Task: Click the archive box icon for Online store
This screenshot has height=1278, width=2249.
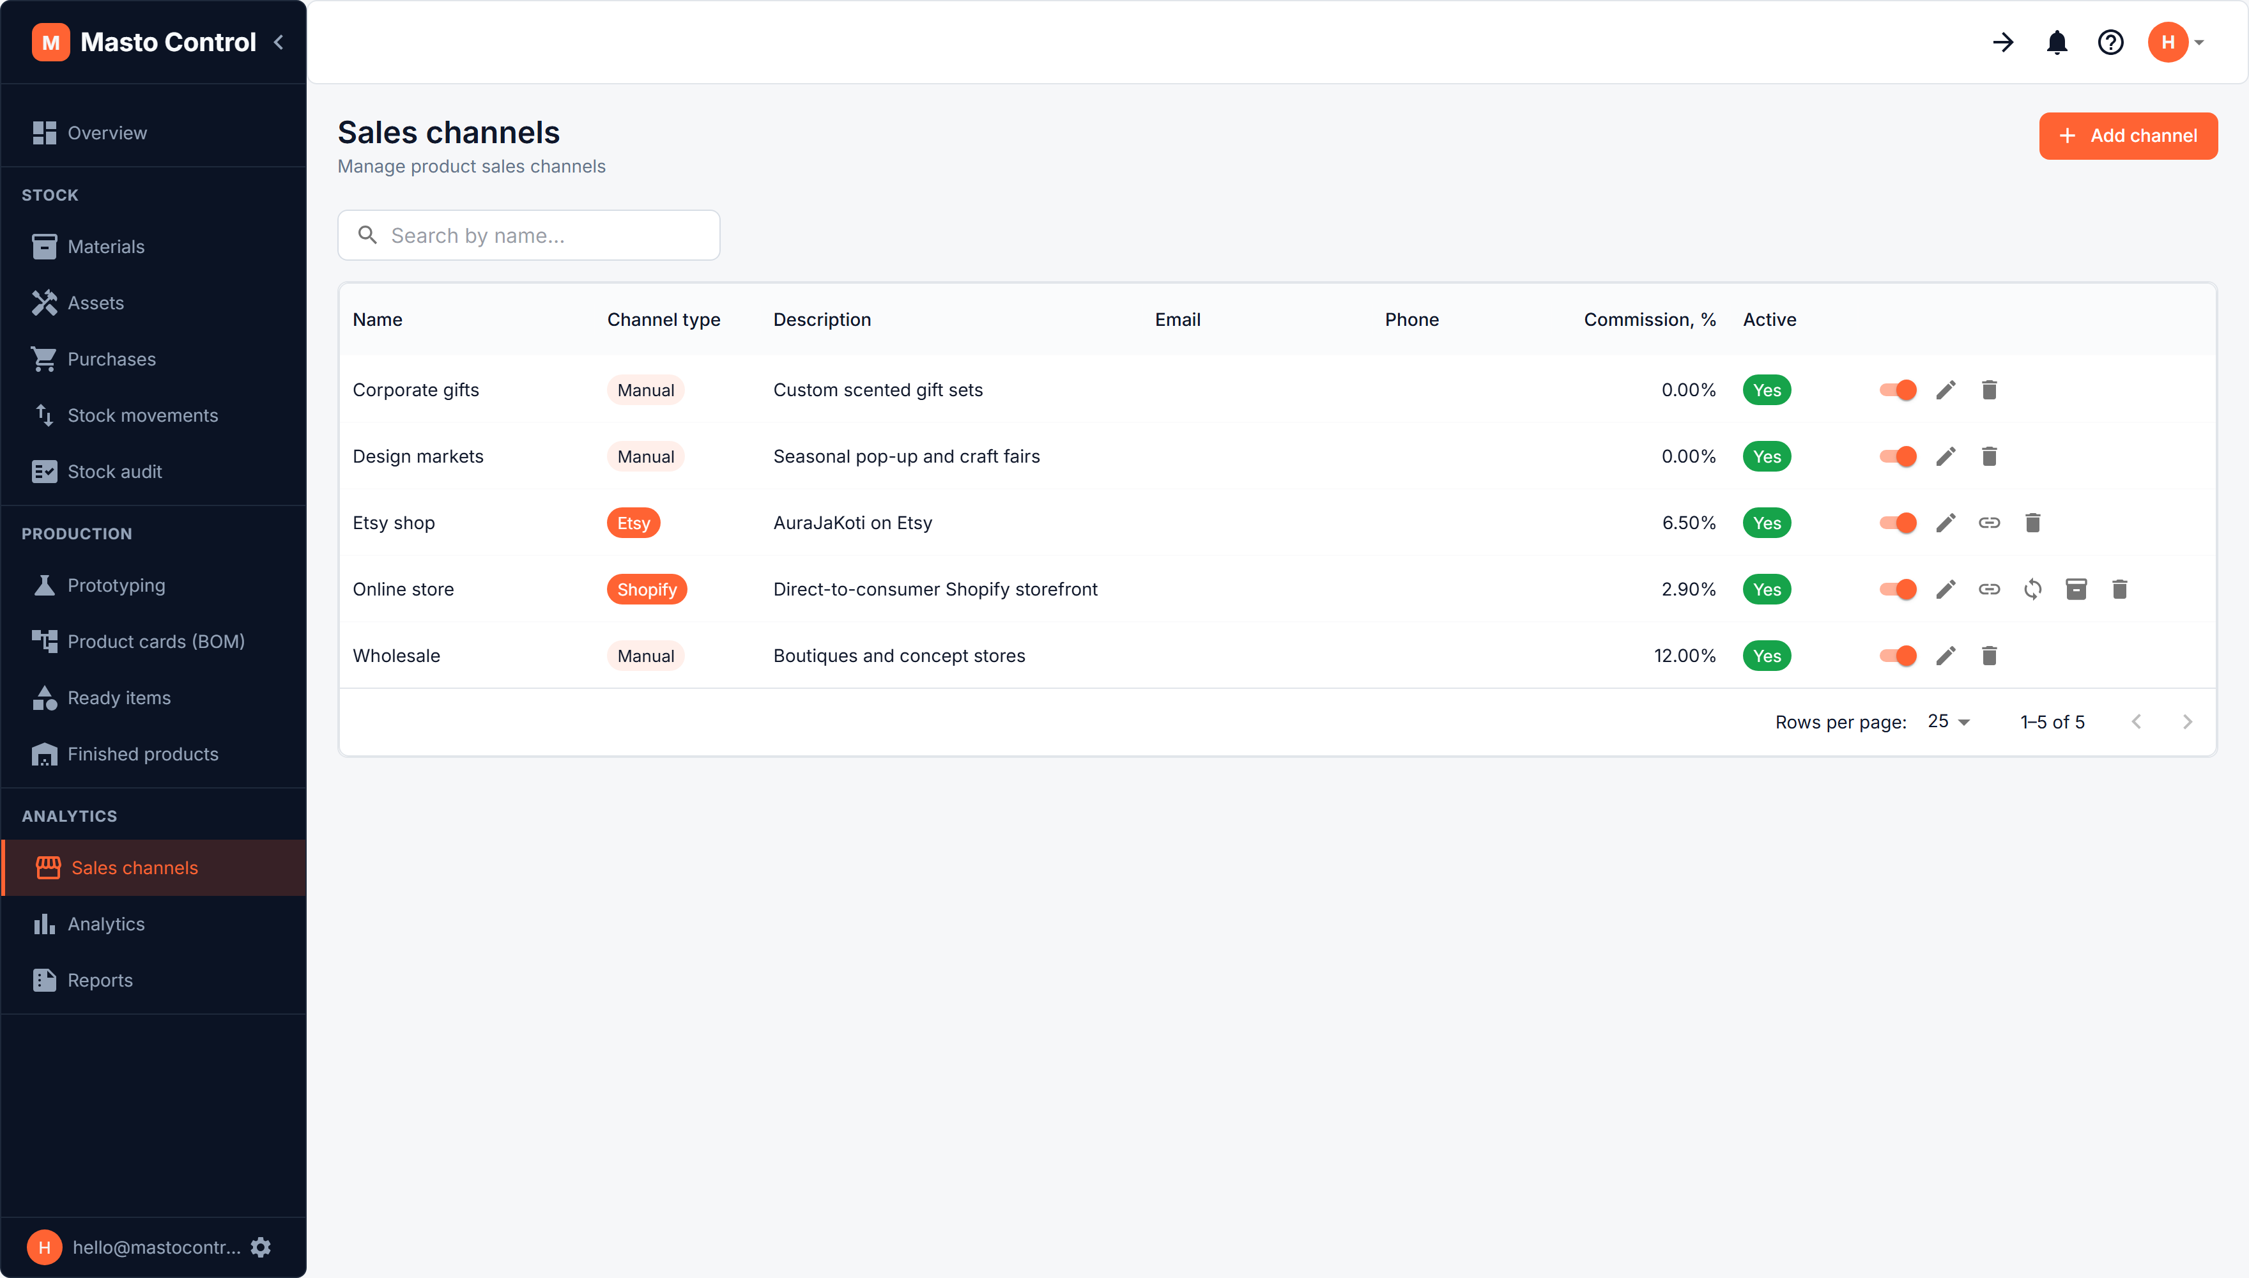Action: pos(2076,589)
